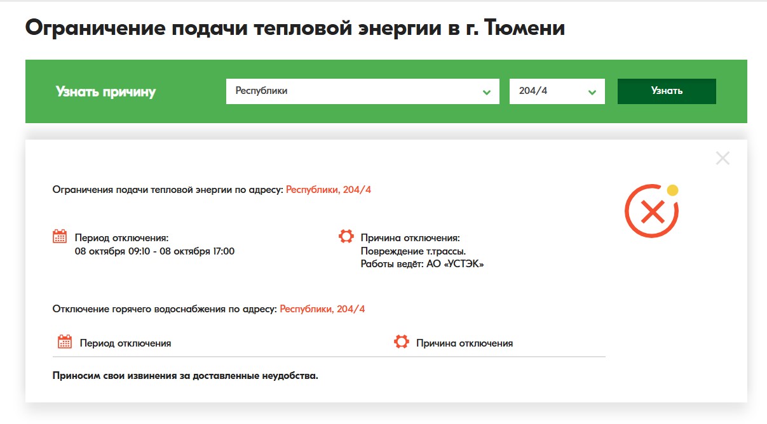Click the text Работы ведёт: АО «УСТЭК»
The width and height of the screenshot is (767, 424).
coord(422,264)
